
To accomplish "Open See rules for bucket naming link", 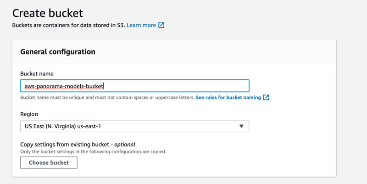I will [228, 97].
